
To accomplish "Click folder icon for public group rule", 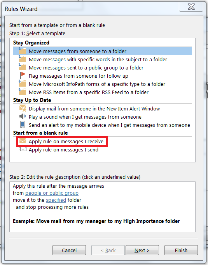I will coord(22,67).
